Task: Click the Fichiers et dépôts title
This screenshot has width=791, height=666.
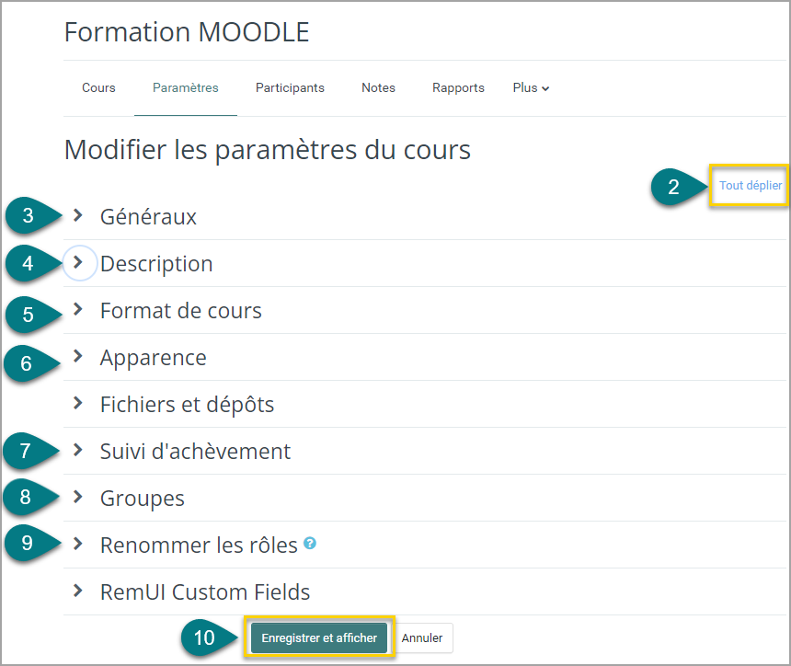Action: 187,405
